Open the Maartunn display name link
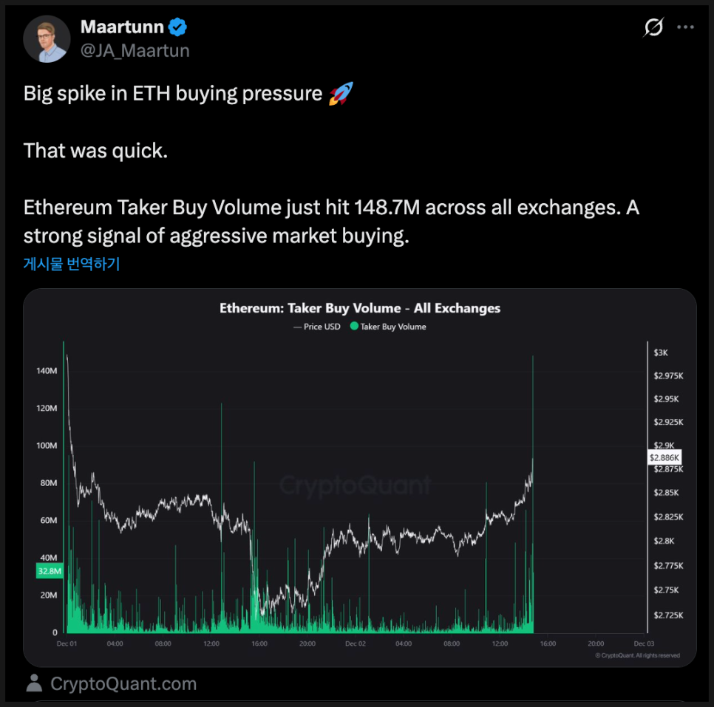This screenshot has height=707, width=714. [x=122, y=28]
